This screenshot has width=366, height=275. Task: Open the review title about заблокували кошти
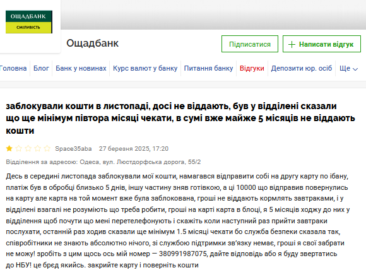click(x=180, y=118)
